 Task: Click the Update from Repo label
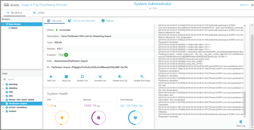point(142,81)
